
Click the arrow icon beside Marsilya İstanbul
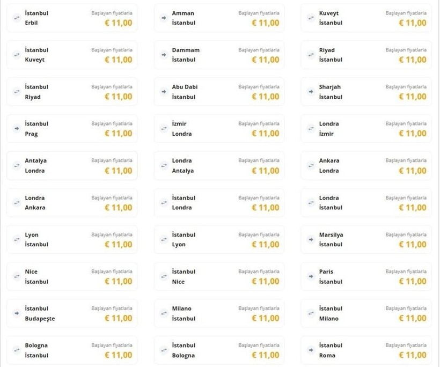(311, 239)
